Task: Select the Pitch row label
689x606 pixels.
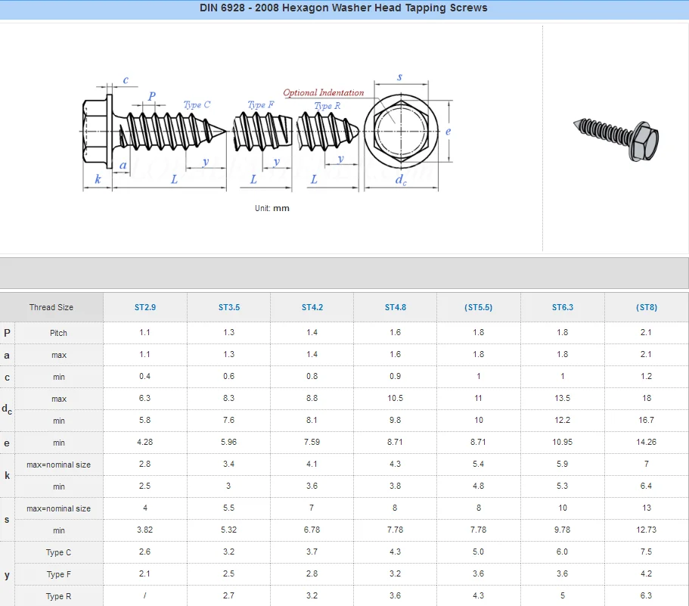Action: (x=58, y=333)
